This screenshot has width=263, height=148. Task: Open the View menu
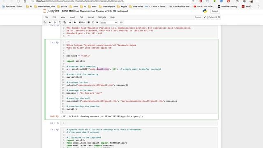[63, 17]
